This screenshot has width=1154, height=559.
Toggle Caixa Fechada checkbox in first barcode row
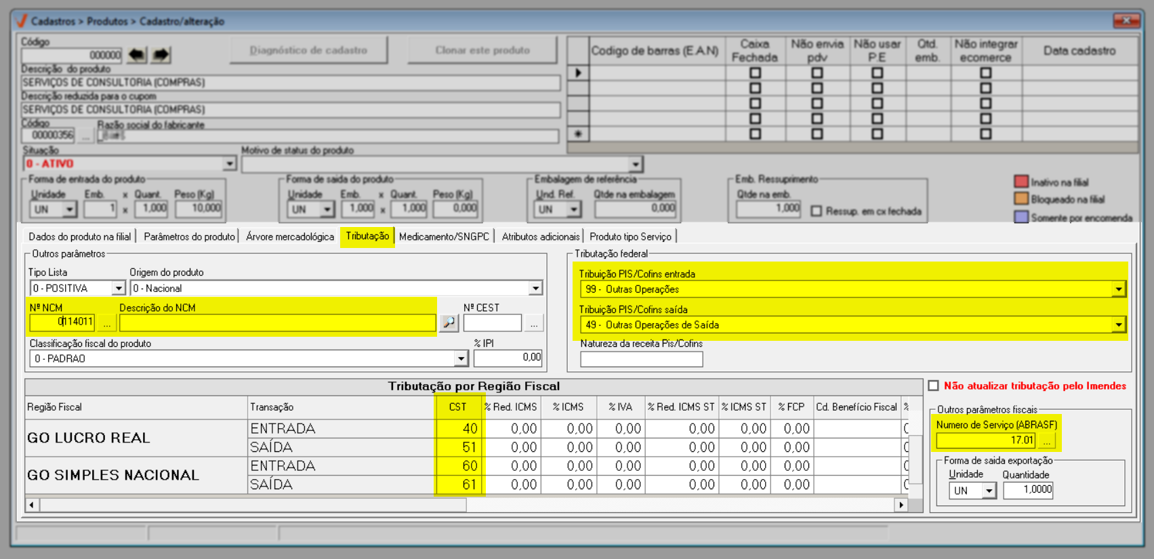(x=755, y=73)
